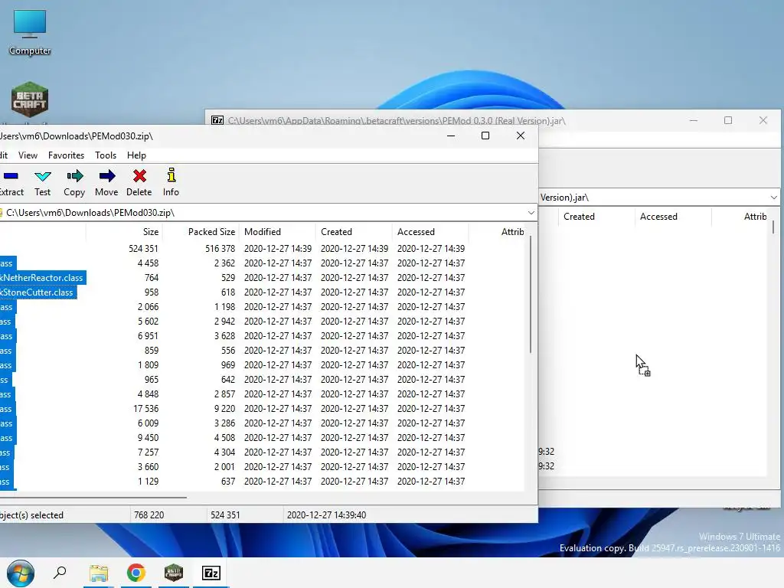784x588 pixels.
Task: Click the size value 524 351
Action: [143, 249]
